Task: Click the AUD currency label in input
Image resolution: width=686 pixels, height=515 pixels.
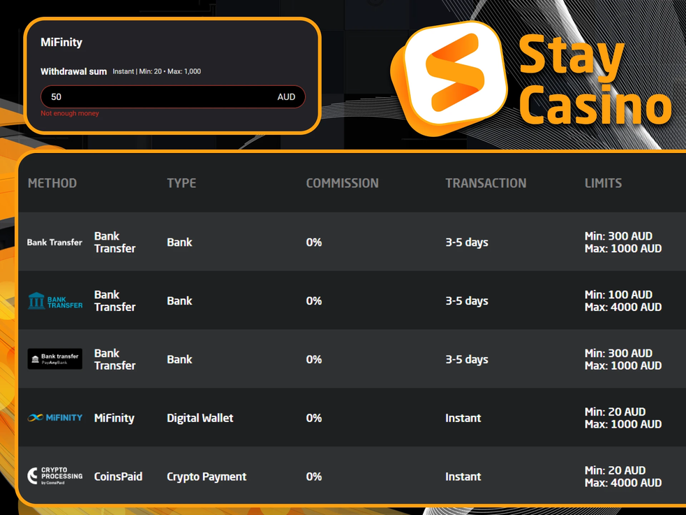Action: pos(286,97)
